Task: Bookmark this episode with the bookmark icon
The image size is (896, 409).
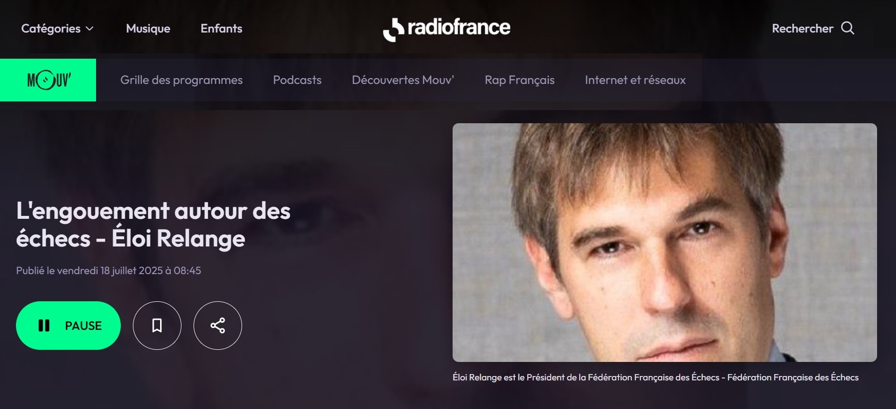Action: (157, 326)
